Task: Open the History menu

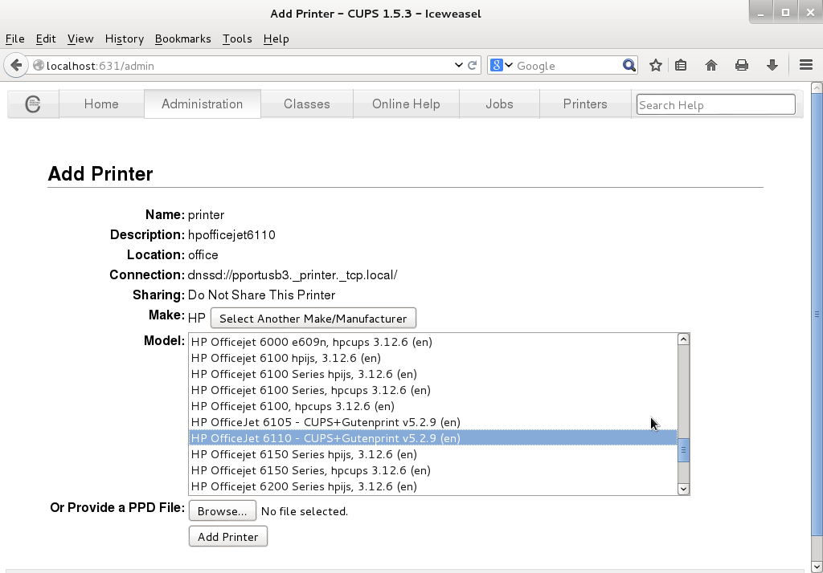Action: (125, 39)
